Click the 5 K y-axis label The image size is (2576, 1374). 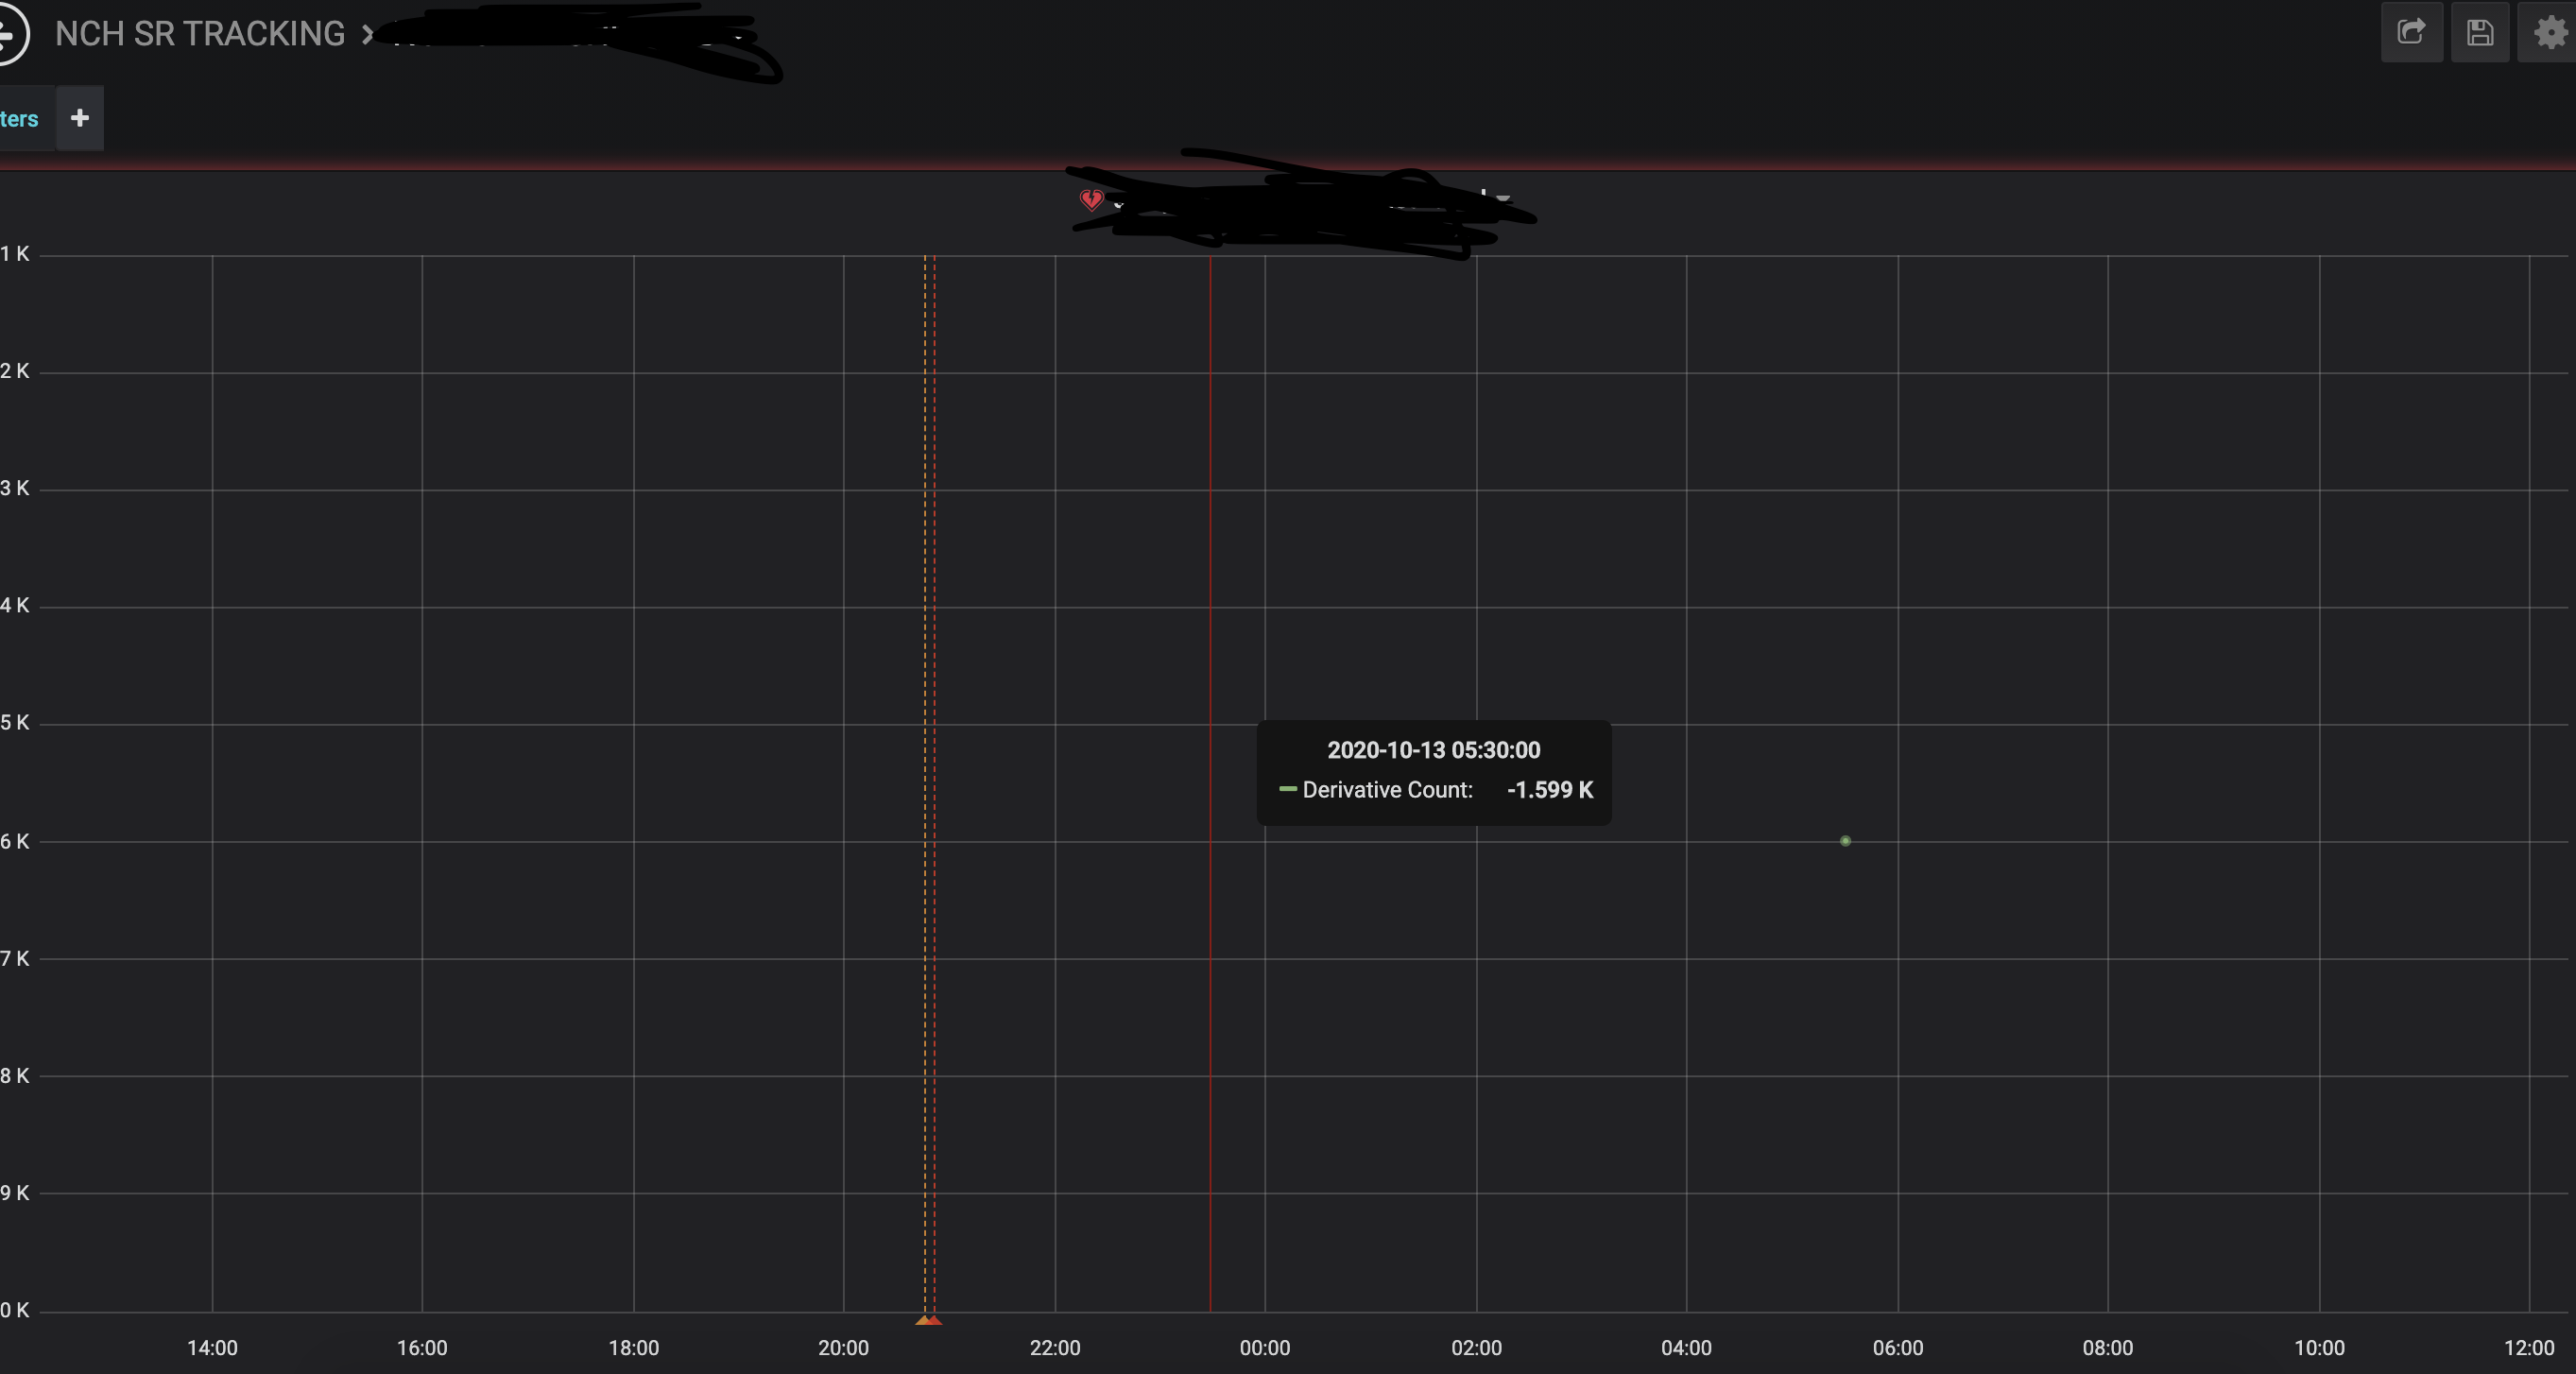(x=13, y=723)
